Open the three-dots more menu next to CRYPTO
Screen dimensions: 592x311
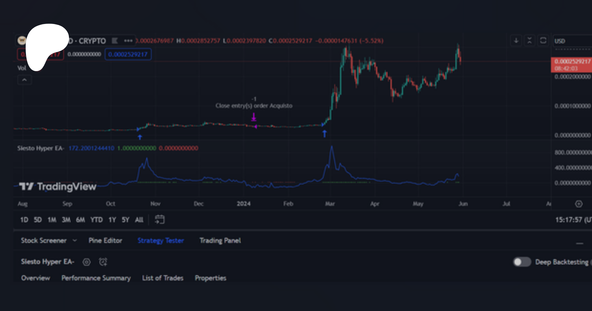(x=128, y=41)
